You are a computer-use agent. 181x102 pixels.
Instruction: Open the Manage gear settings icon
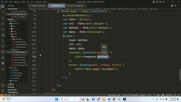tap(3, 91)
